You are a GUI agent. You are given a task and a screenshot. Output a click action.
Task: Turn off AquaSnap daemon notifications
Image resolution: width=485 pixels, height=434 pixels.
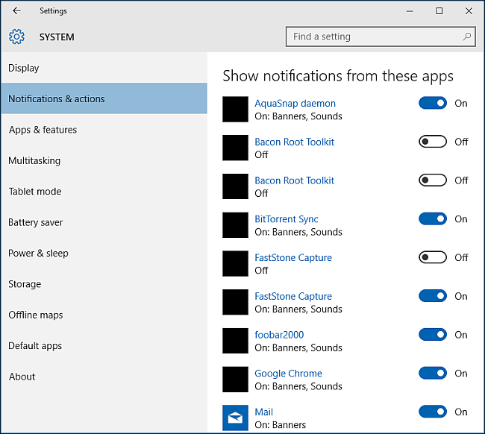[x=433, y=103]
